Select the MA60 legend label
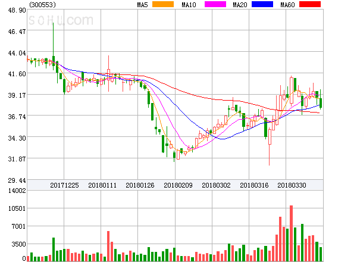 point(287,5)
